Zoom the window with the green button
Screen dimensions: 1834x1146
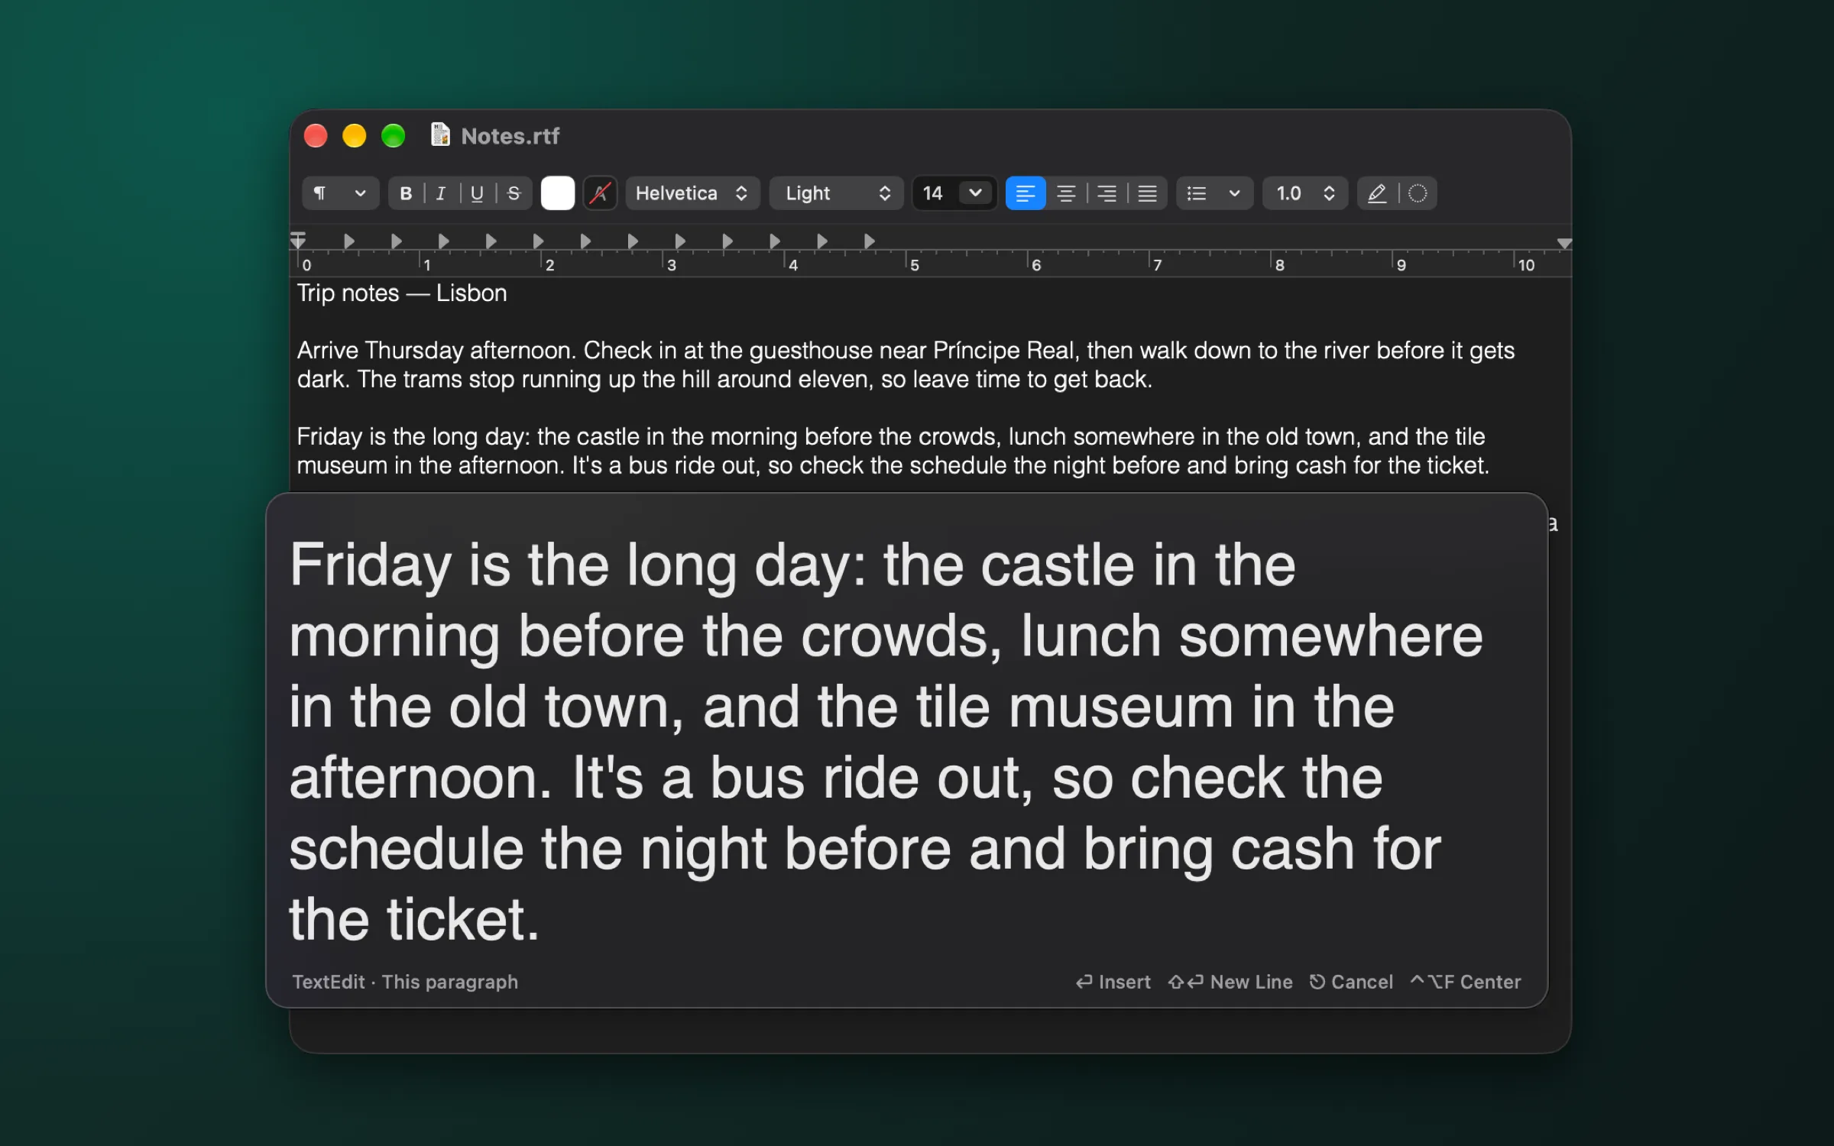coord(394,136)
